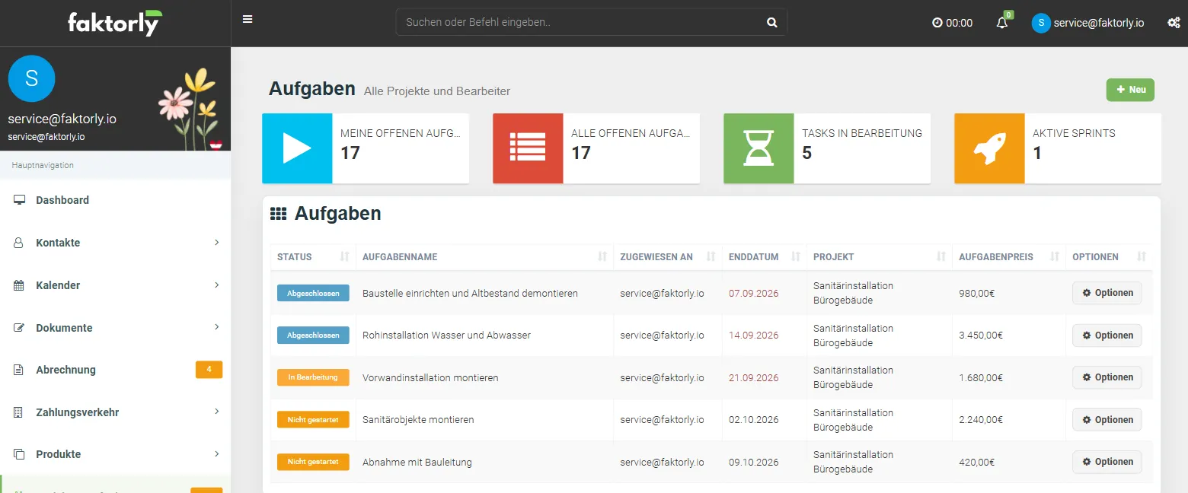1188x493 pixels.
Task: Click Nicht gestartet badge for Sanitärobjekte montieren
Action: click(x=313, y=420)
